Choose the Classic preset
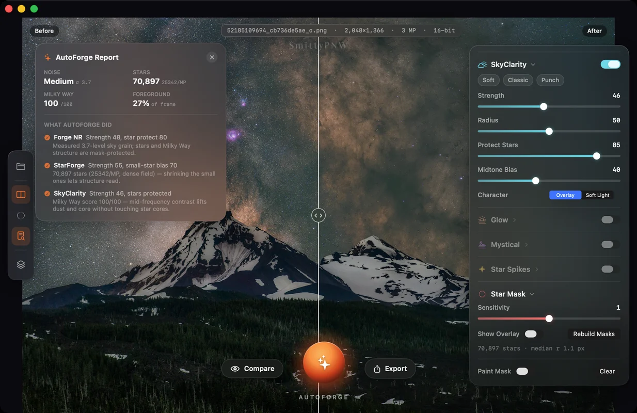This screenshot has width=637, height=413. click(518, 80)
